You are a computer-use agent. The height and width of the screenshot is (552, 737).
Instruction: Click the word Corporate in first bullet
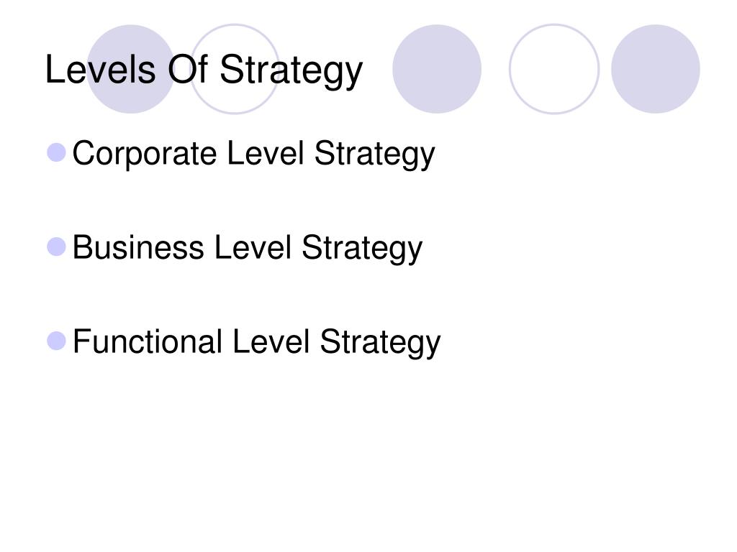(x=144, y=154)
